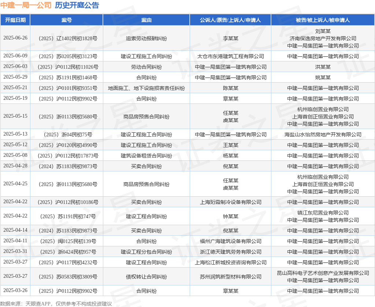Click the 建设工程分包合同纠纷 cell
The width and height of the screenshot is (375, 307).
coord(146,252)
